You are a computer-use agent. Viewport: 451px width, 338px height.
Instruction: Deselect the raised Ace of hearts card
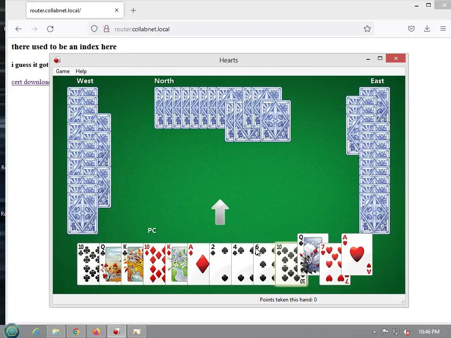click(357, 254)
